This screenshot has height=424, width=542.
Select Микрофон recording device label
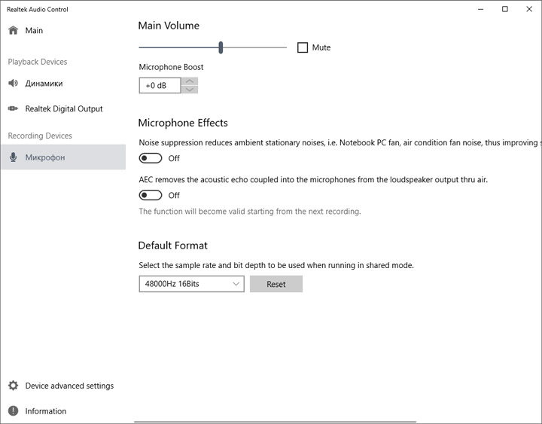45,157
